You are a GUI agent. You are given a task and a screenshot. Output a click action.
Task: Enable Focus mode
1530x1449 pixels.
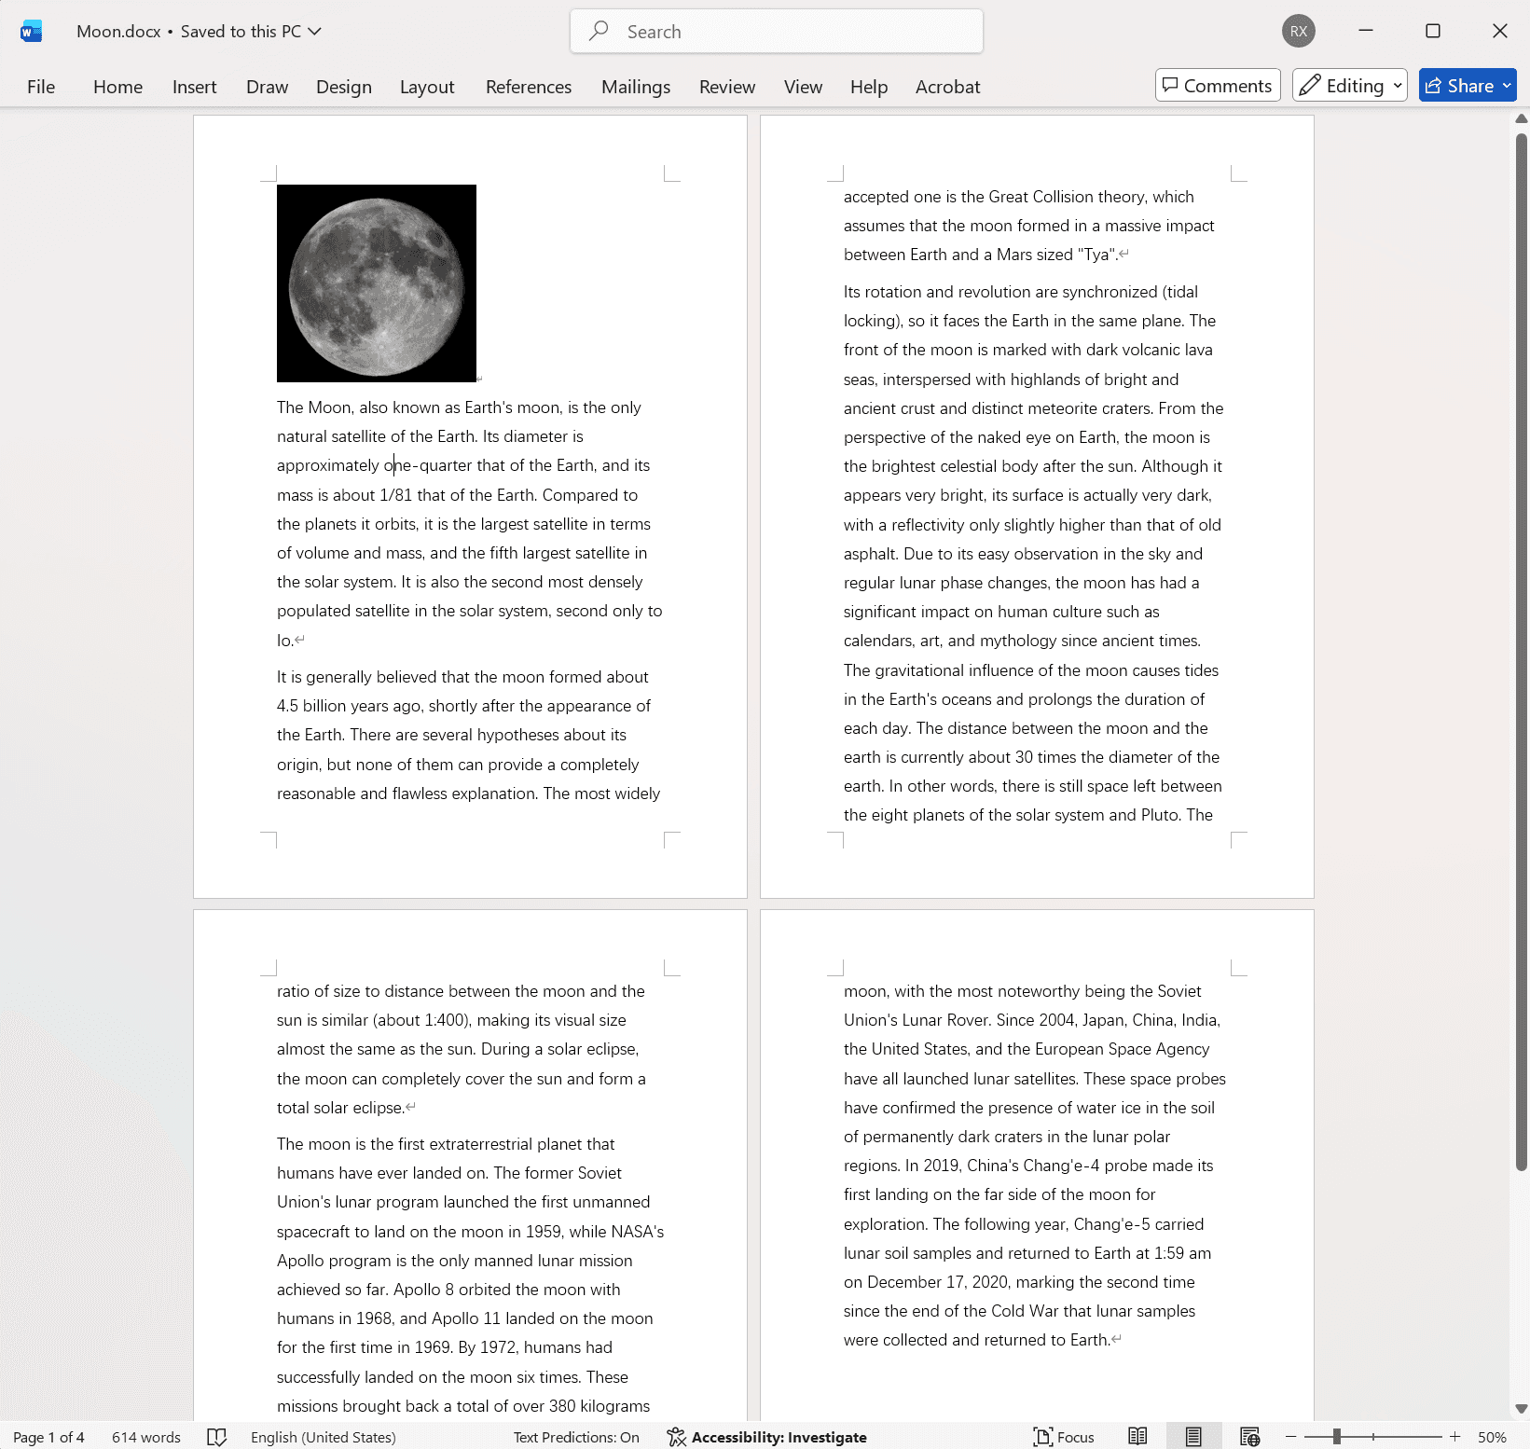1064,1437
